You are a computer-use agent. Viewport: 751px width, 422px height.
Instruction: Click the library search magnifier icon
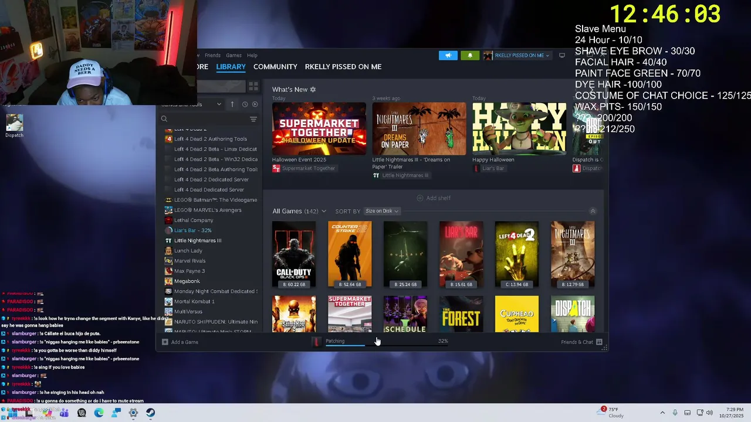coord(164,119)
